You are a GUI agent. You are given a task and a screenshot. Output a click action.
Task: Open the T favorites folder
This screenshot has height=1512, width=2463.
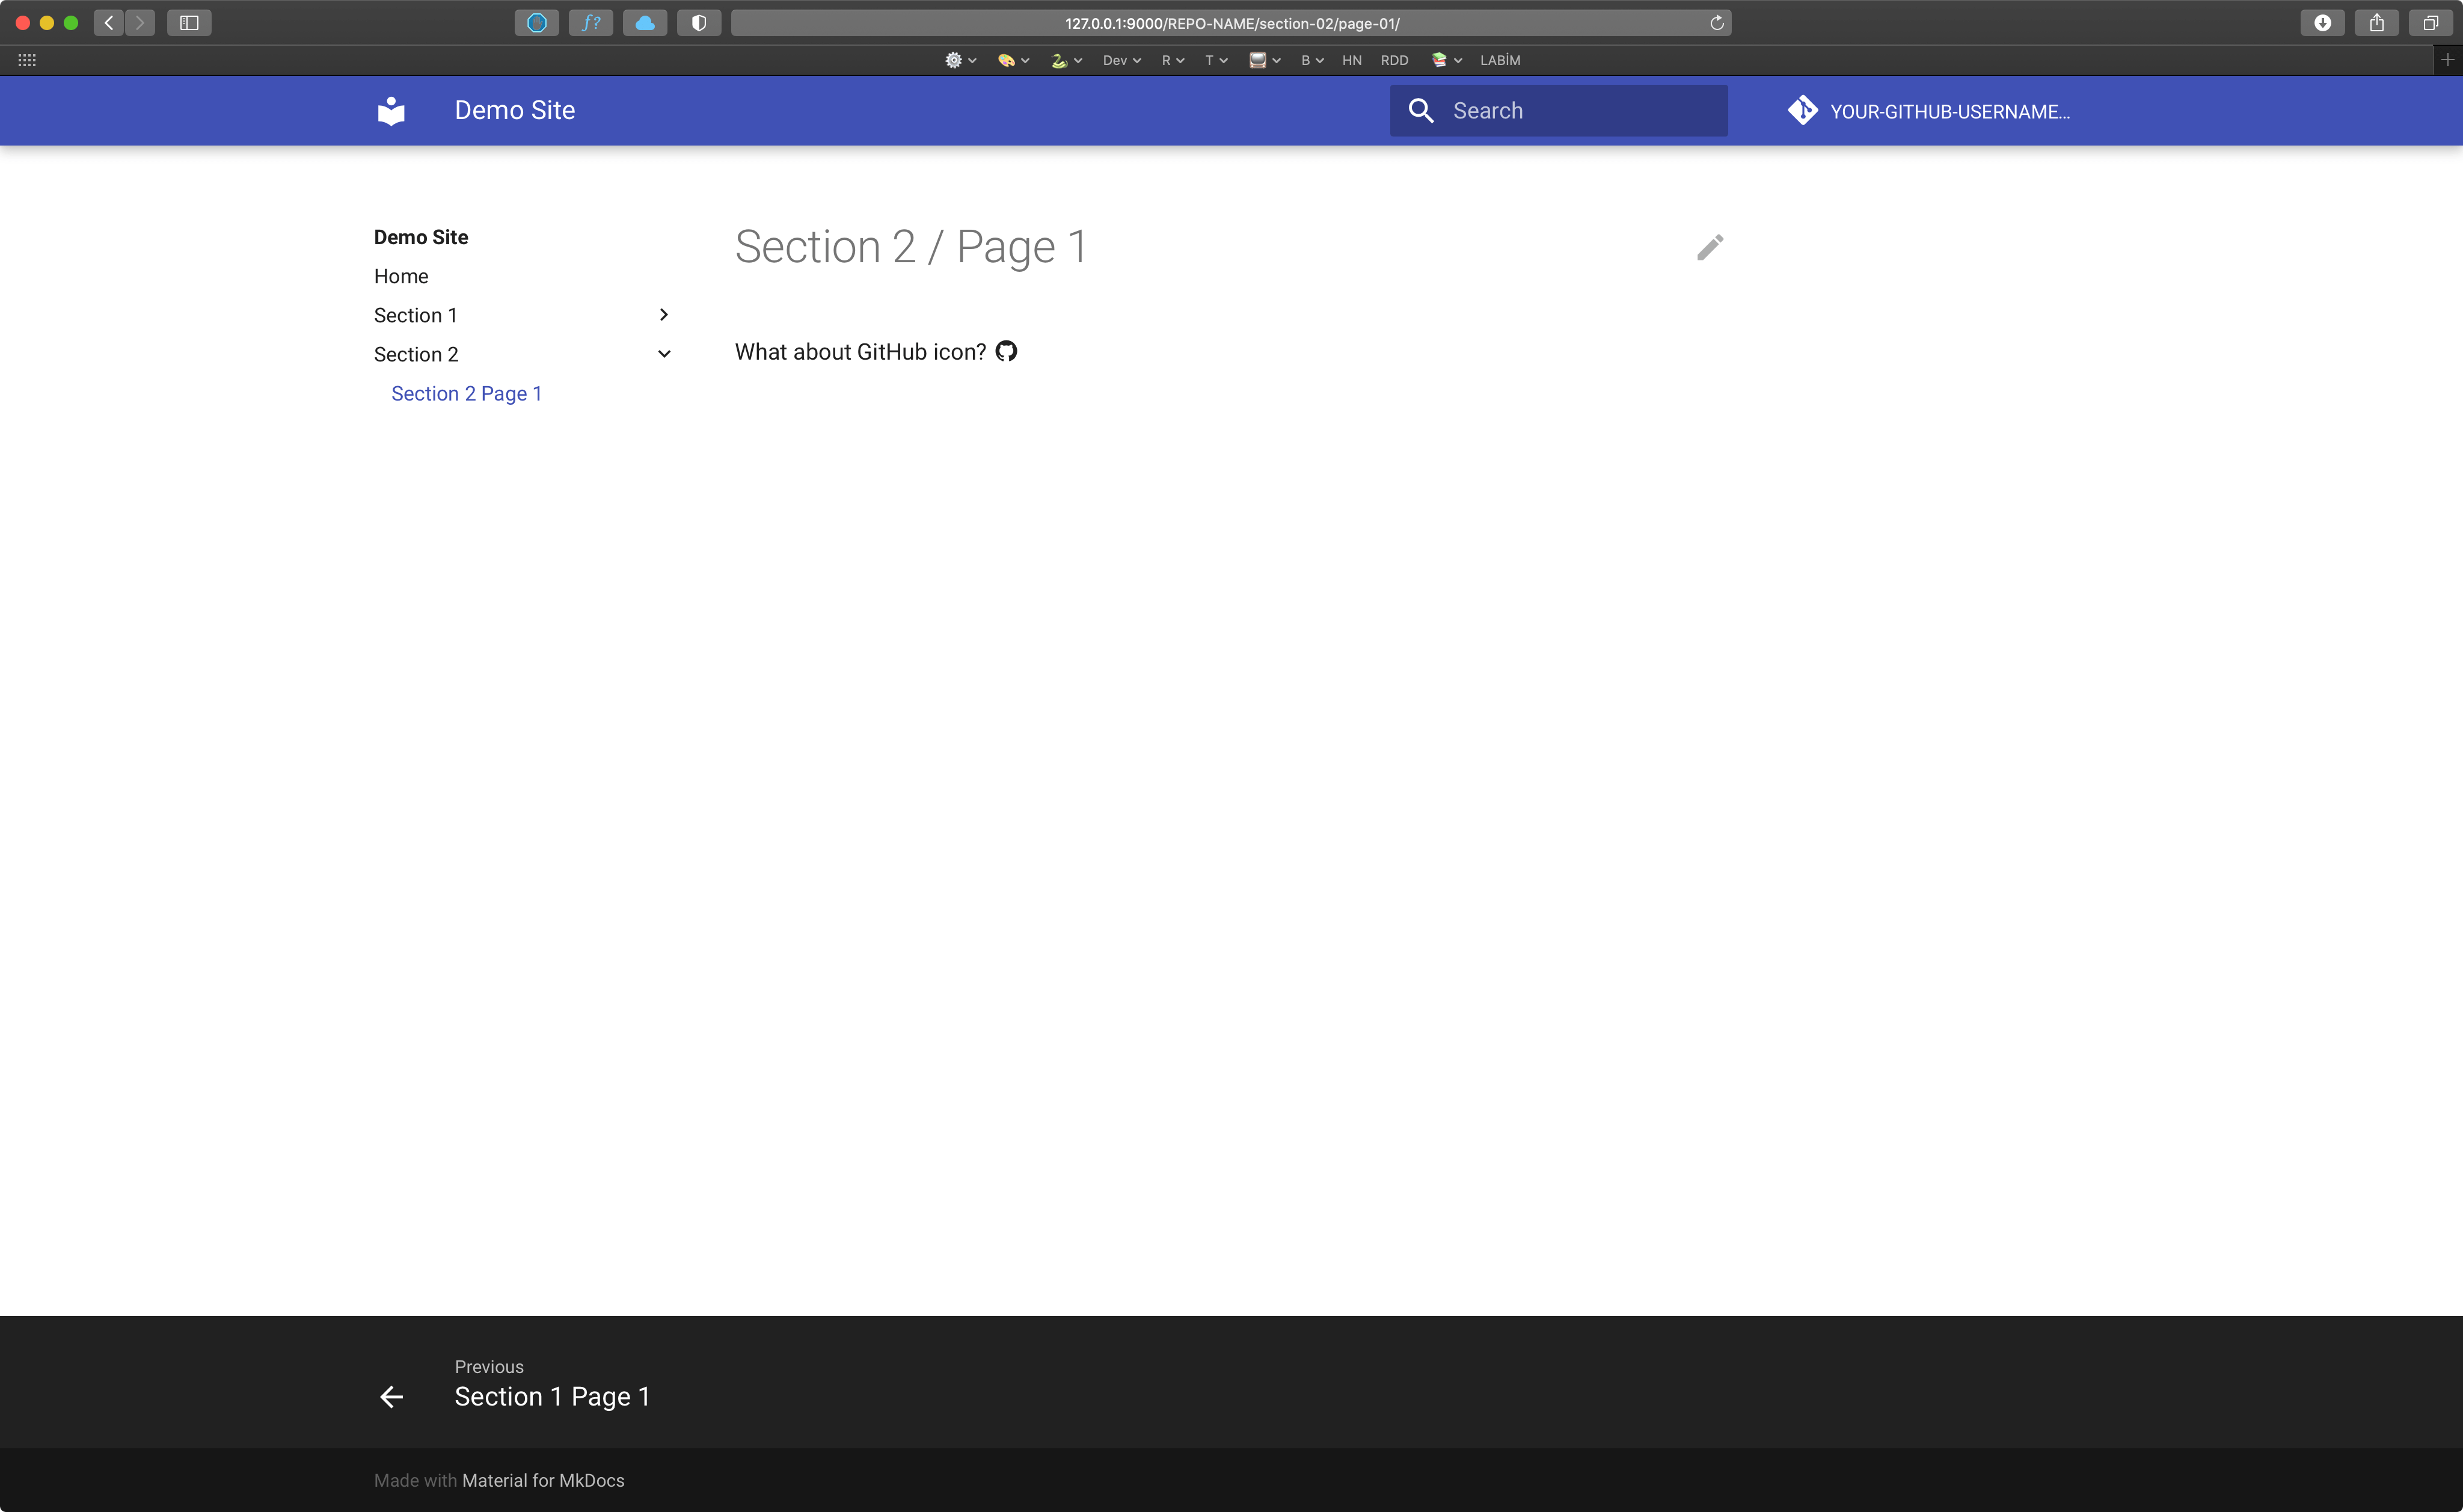pos(1215,60)
